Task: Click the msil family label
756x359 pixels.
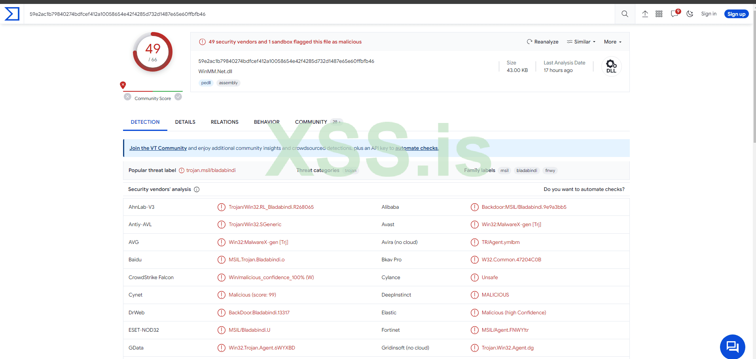Action: click(504, 171)
